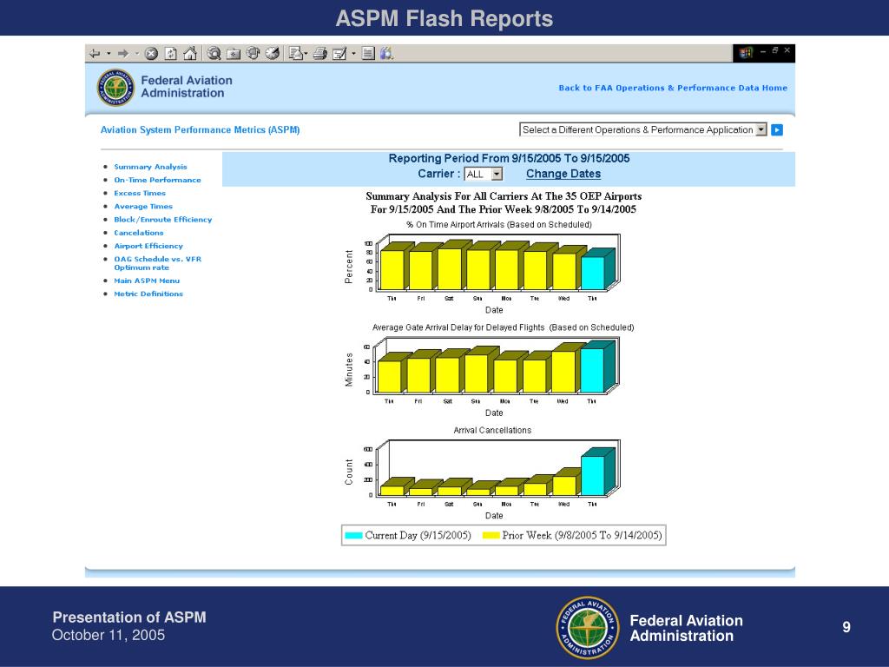
Task: Minimize the browser window
Action: 763,51
